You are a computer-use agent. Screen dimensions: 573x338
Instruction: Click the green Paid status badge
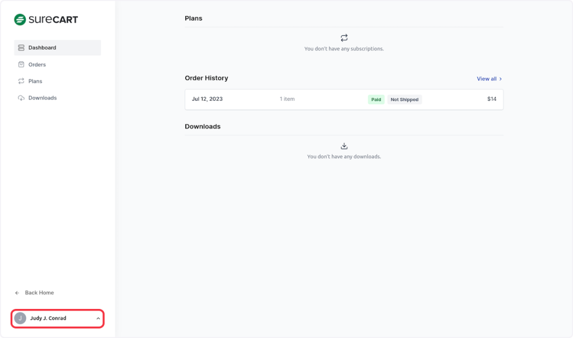[376, 99]
